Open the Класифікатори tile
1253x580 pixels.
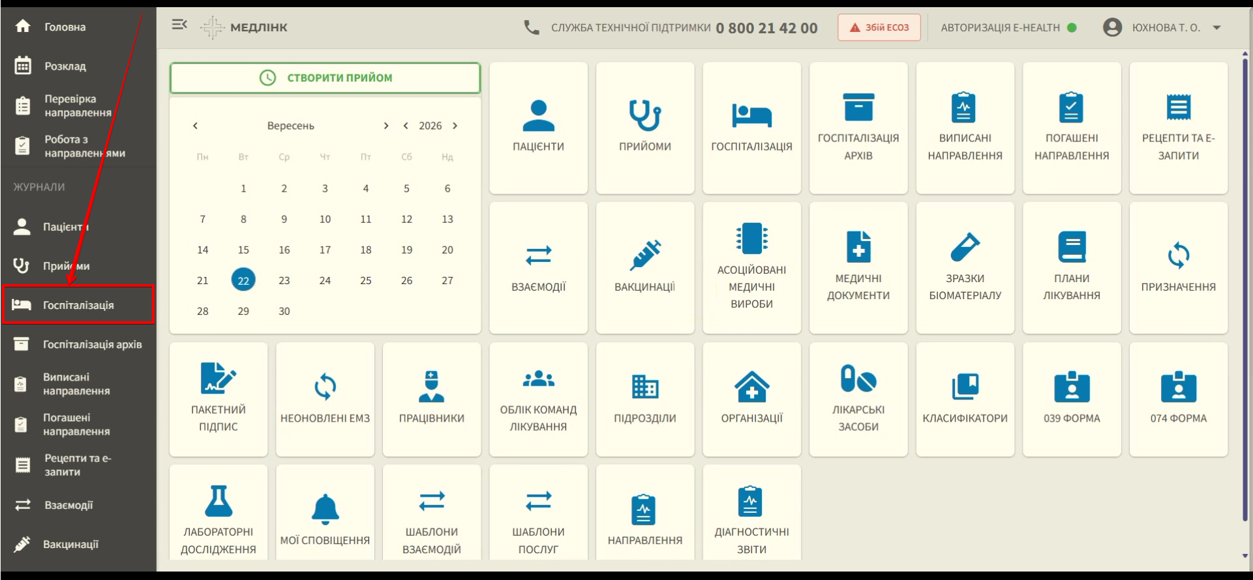point(965,399)
